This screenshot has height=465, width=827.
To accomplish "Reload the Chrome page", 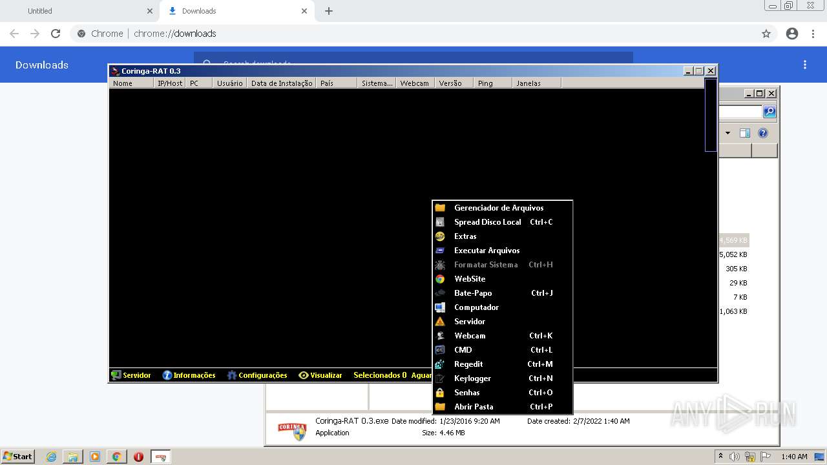I will pyautogui.click(x=56, y=34).
